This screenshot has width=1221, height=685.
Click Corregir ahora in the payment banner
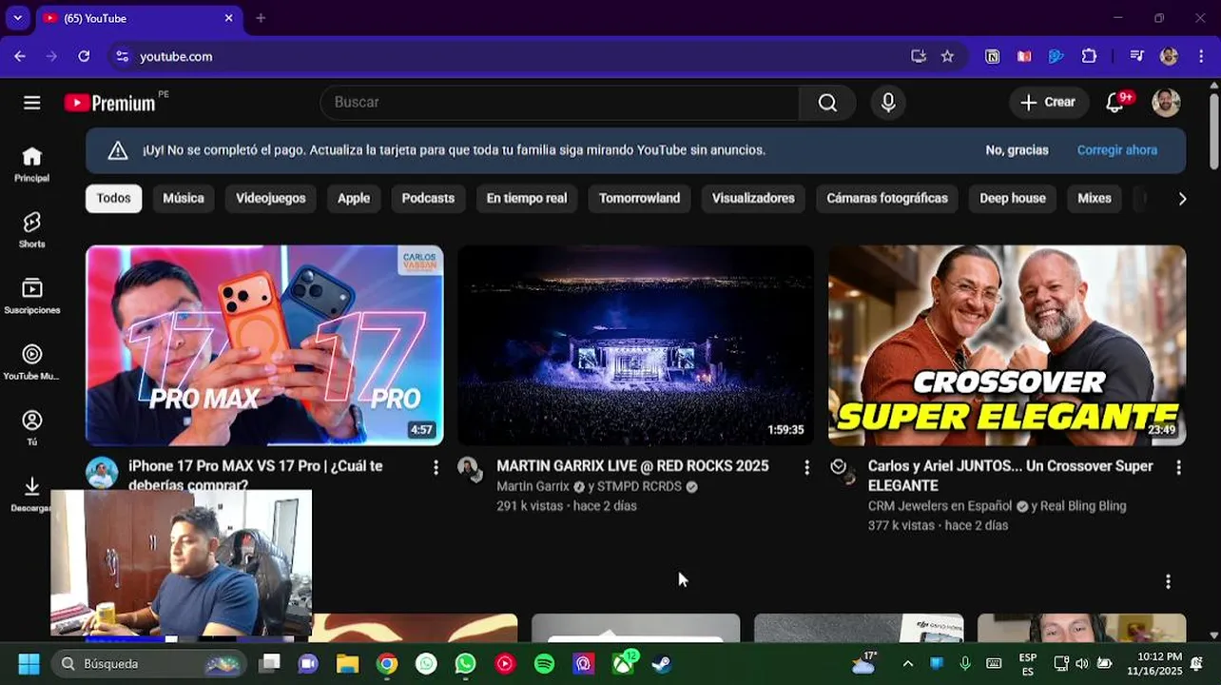[1117, 150]
